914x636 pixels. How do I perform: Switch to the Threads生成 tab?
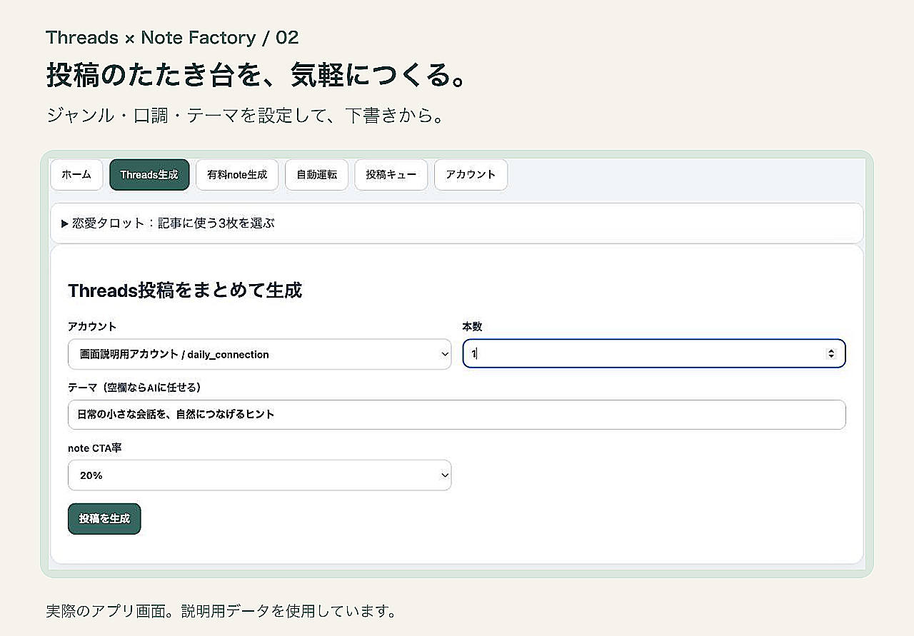click(x=149, y=175)
